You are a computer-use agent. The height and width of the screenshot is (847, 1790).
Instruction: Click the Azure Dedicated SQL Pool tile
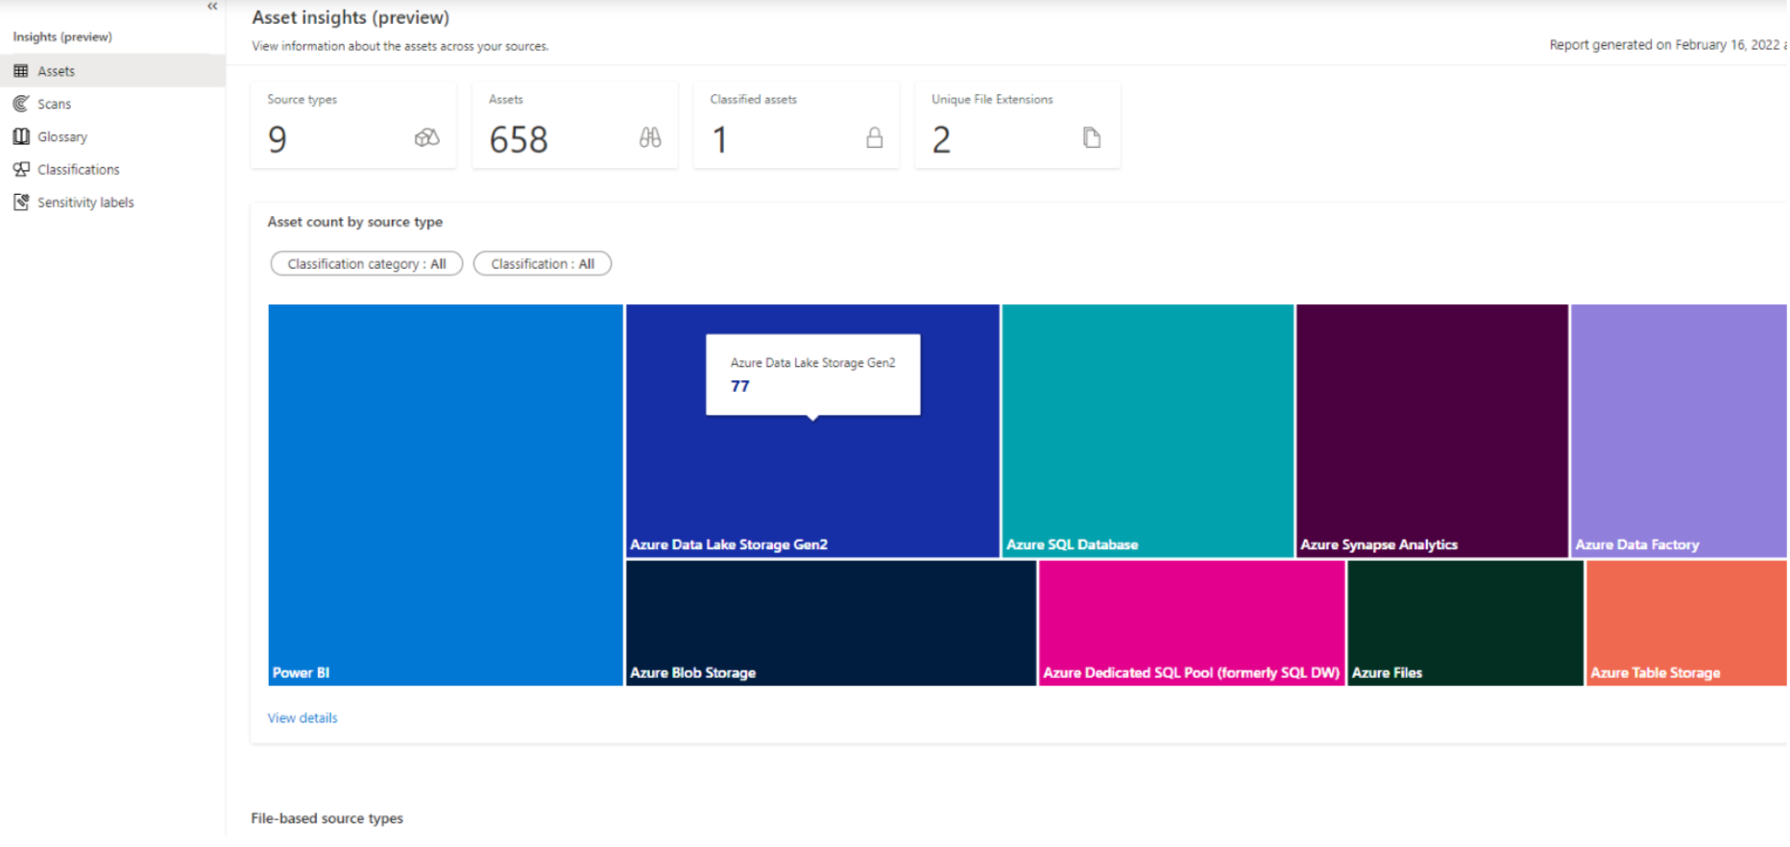(x=1192, y=623)
